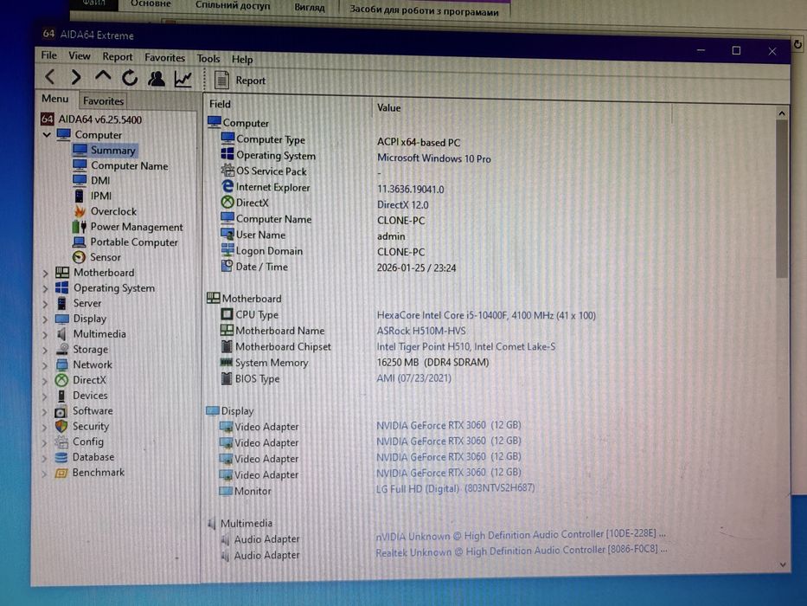Open the View menu
Image resolution: width=807 pixels, height=606 pixels.
point(80,55)
